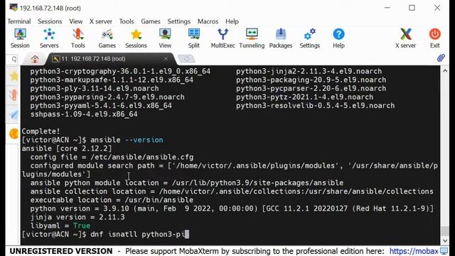Open the Help question mark icon
The height and width of the screenshot is (256, 455).
click(338, 38)
